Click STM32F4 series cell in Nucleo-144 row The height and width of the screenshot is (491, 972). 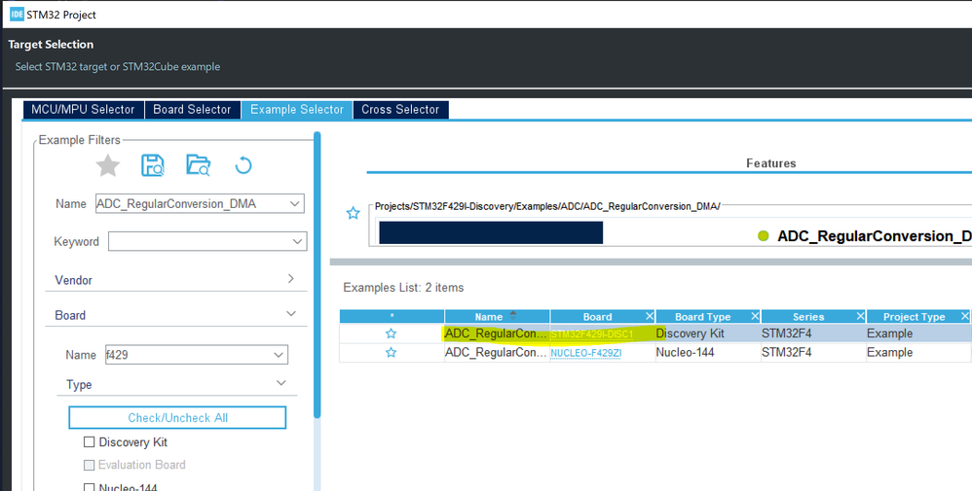813,352
